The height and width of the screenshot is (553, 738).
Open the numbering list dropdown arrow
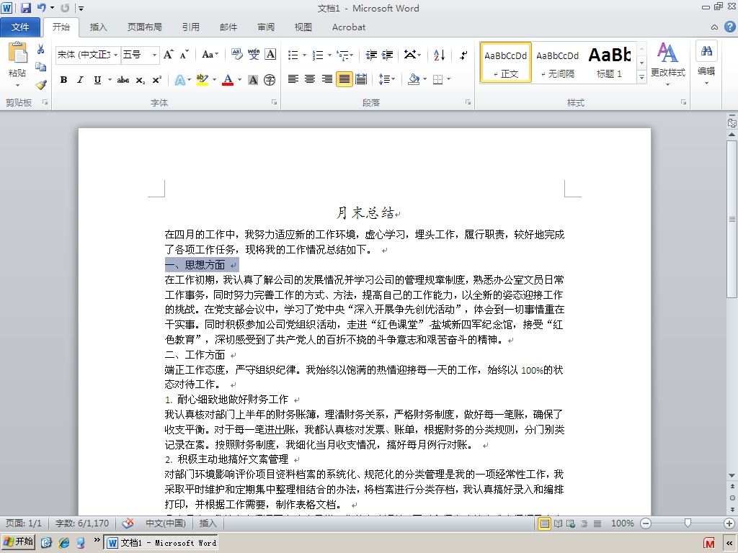tap(329, 55)
